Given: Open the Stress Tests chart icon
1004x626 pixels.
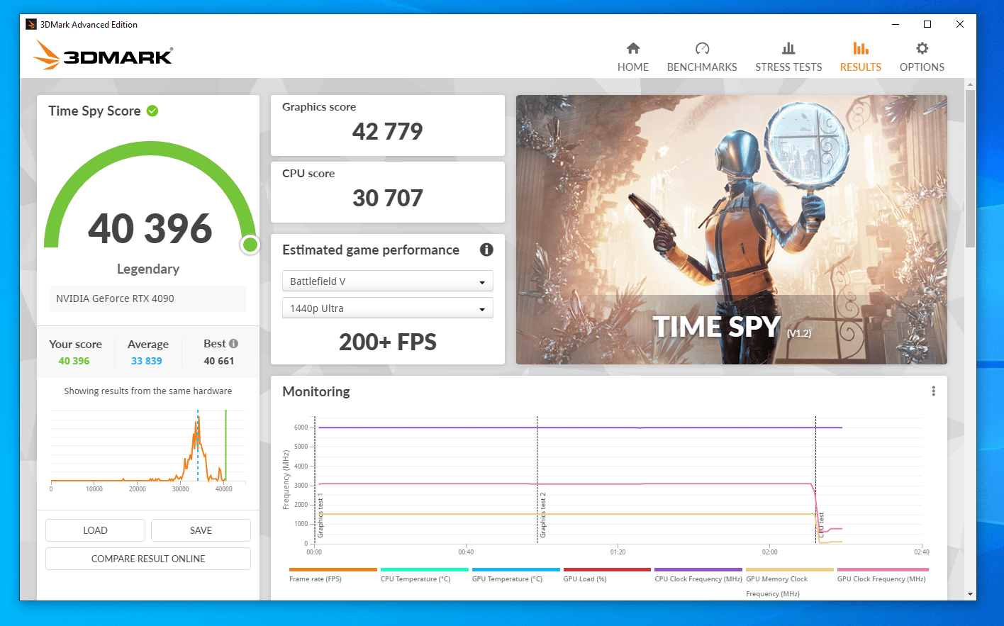Looking at the screenshot, I should [x=788, y=48].
